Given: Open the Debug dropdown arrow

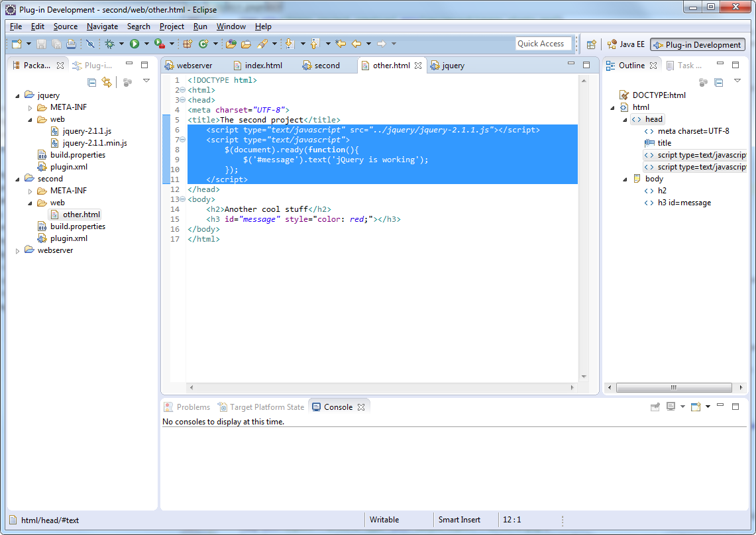Looking at the screenshot, I should [x=121, y=44].
